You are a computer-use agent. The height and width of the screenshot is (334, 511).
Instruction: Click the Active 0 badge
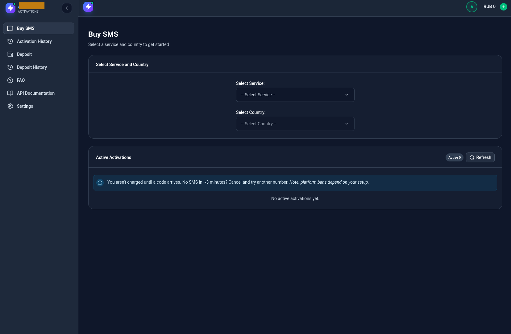coord(455,157)
